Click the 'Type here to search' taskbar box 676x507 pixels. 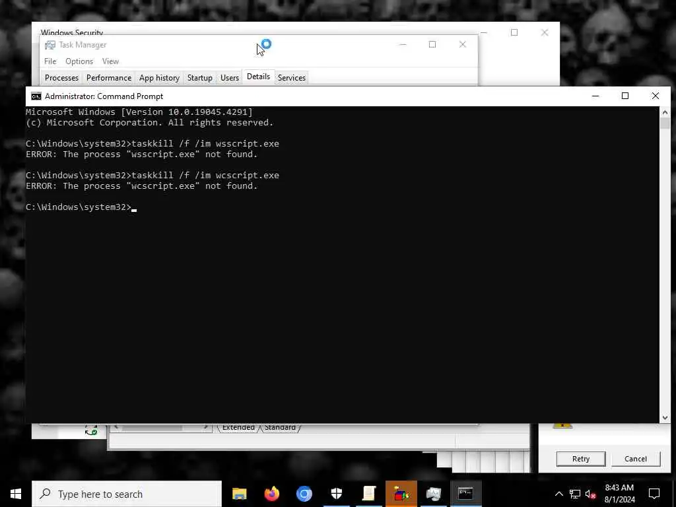click(x=126, y=494)
